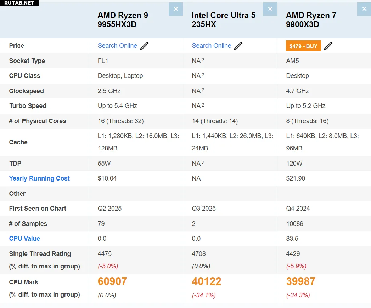Click the (-5.9%) single thread difference
The height and width of the screenshot is (308, 371).
(296, 266)
